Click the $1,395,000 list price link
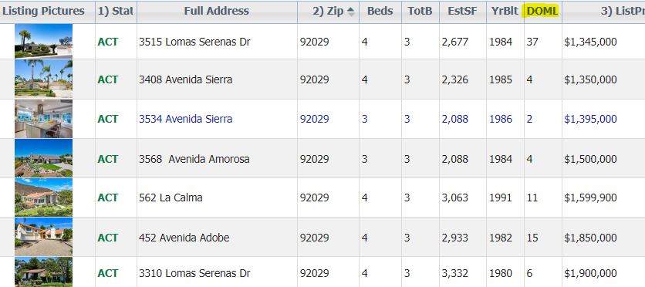The image size is (645, 287). tap(590, 119)
